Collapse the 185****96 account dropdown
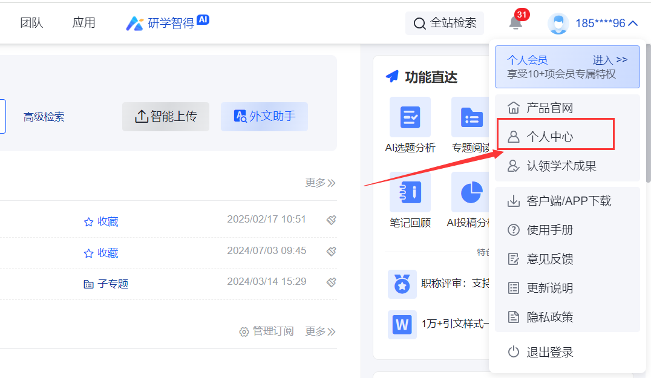The height and width of the screenshot is (378, 651). coord(632,24)
